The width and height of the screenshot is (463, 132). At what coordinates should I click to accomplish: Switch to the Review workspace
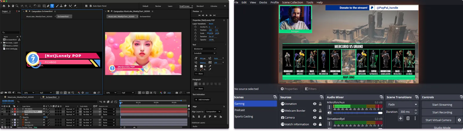[x=158, y=6]
